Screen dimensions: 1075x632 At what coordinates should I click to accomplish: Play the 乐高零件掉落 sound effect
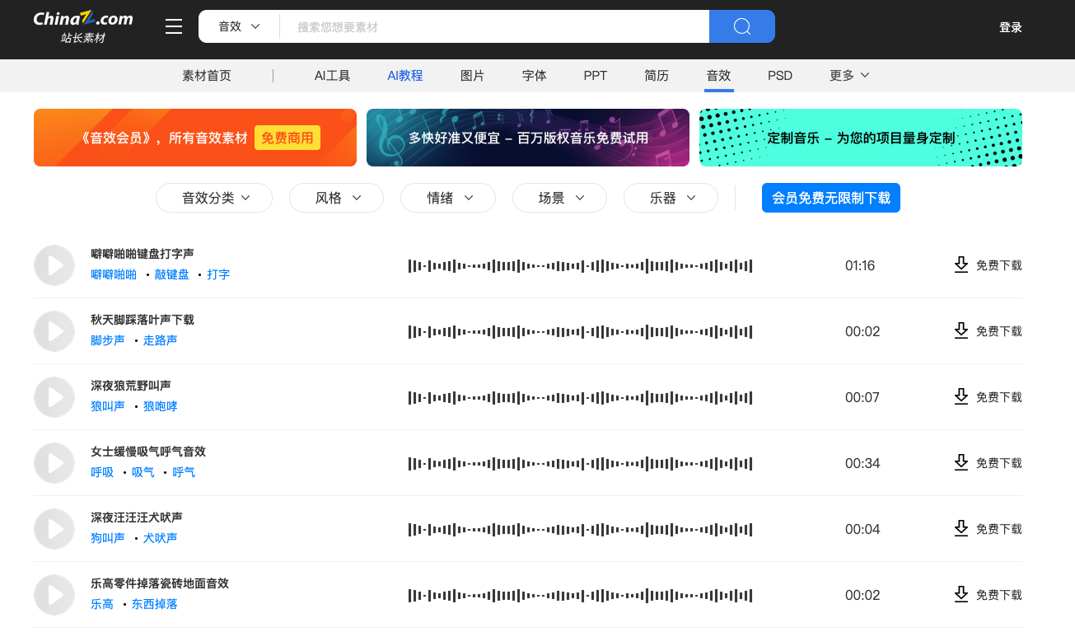click(54, 595)
